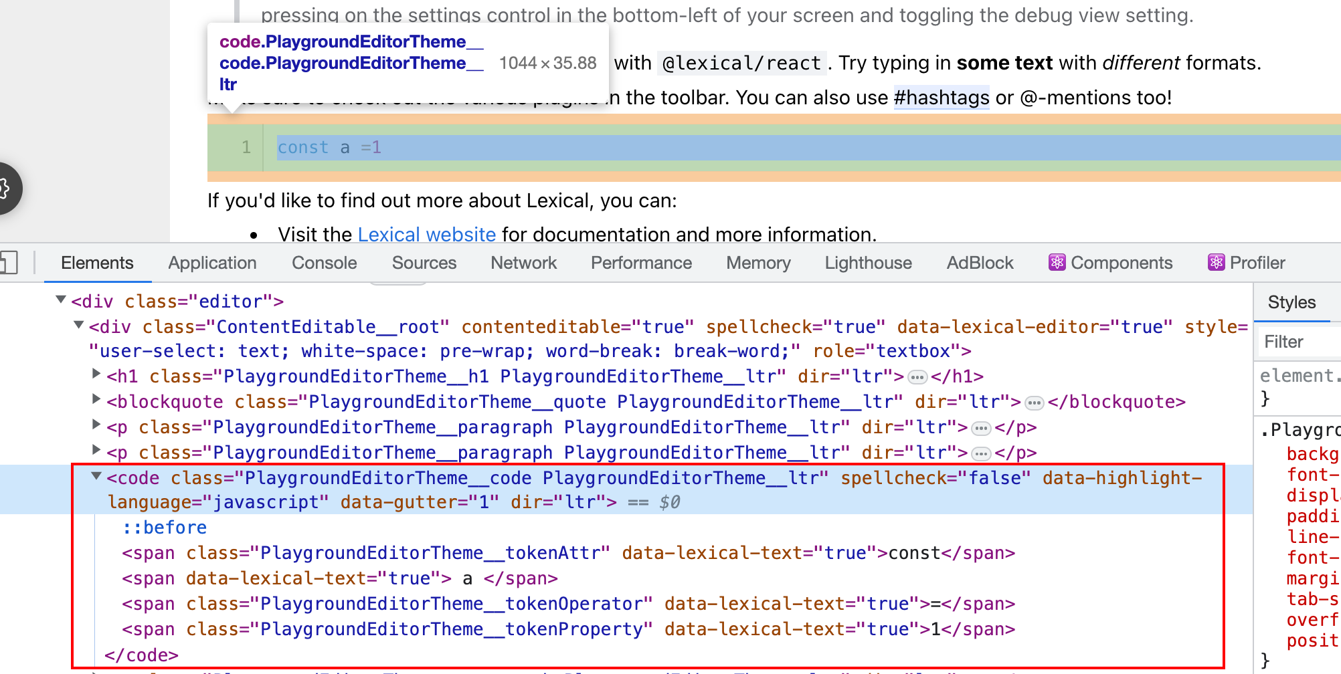Select the Styles tab in the right pane
1341x674 pixels.
(x=1292, y=302)
